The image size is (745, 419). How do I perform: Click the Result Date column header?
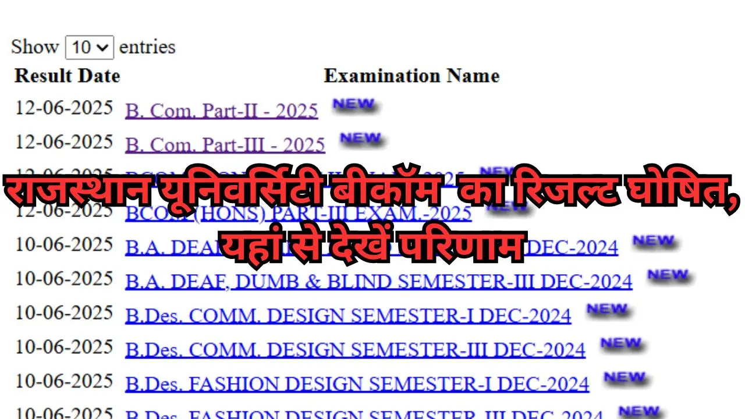[67, 76]
